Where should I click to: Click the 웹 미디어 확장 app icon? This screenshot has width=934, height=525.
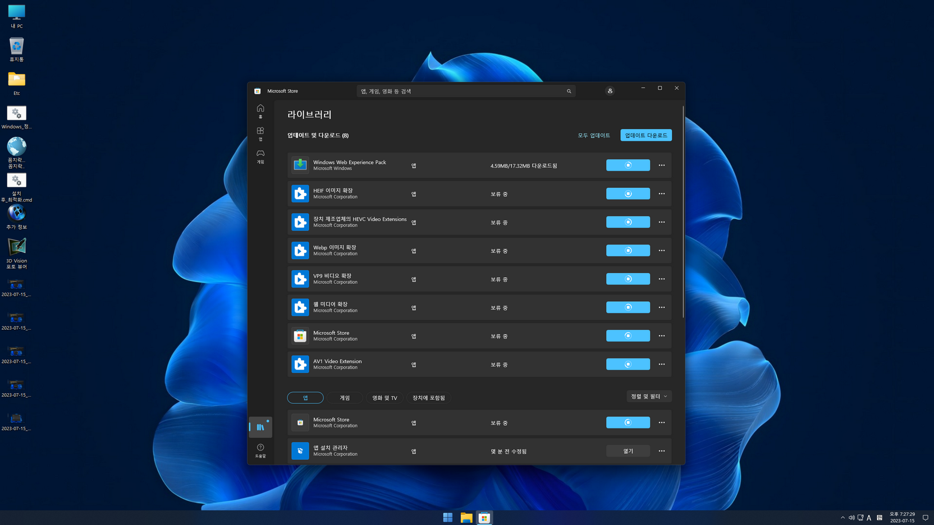[300, 307]
